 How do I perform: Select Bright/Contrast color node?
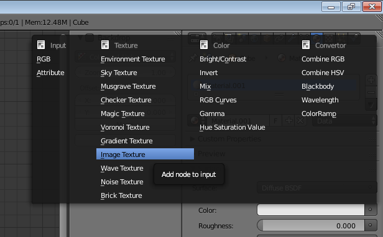tap(223, 59)
